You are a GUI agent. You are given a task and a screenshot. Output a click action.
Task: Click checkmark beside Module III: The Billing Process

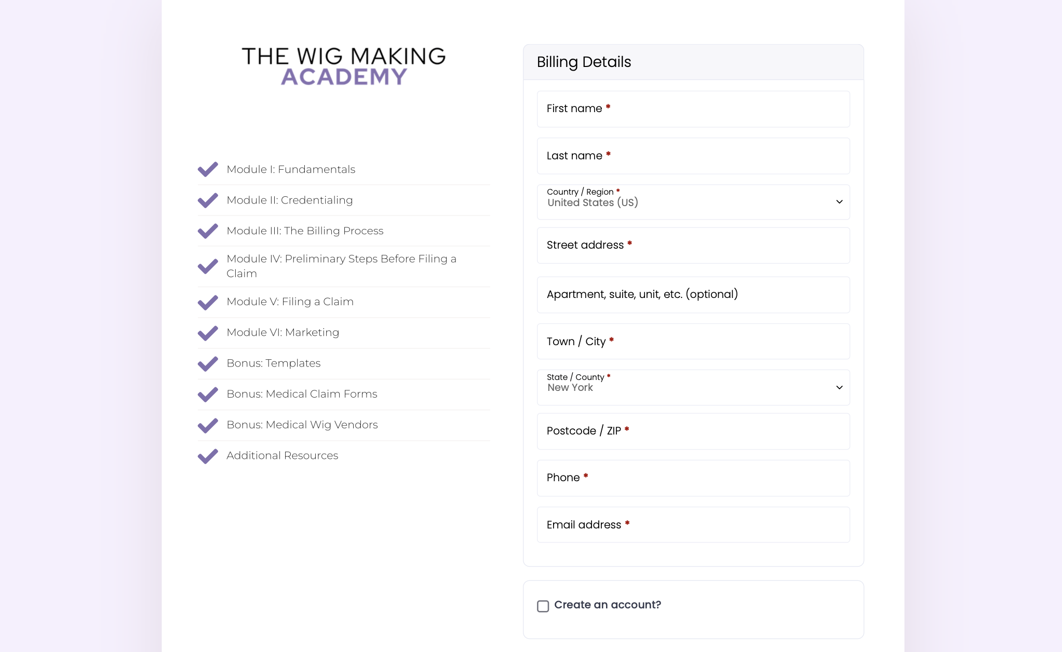pos(208,230)
